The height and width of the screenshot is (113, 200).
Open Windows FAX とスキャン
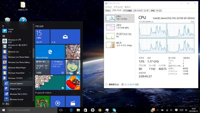tap(18, 94)
